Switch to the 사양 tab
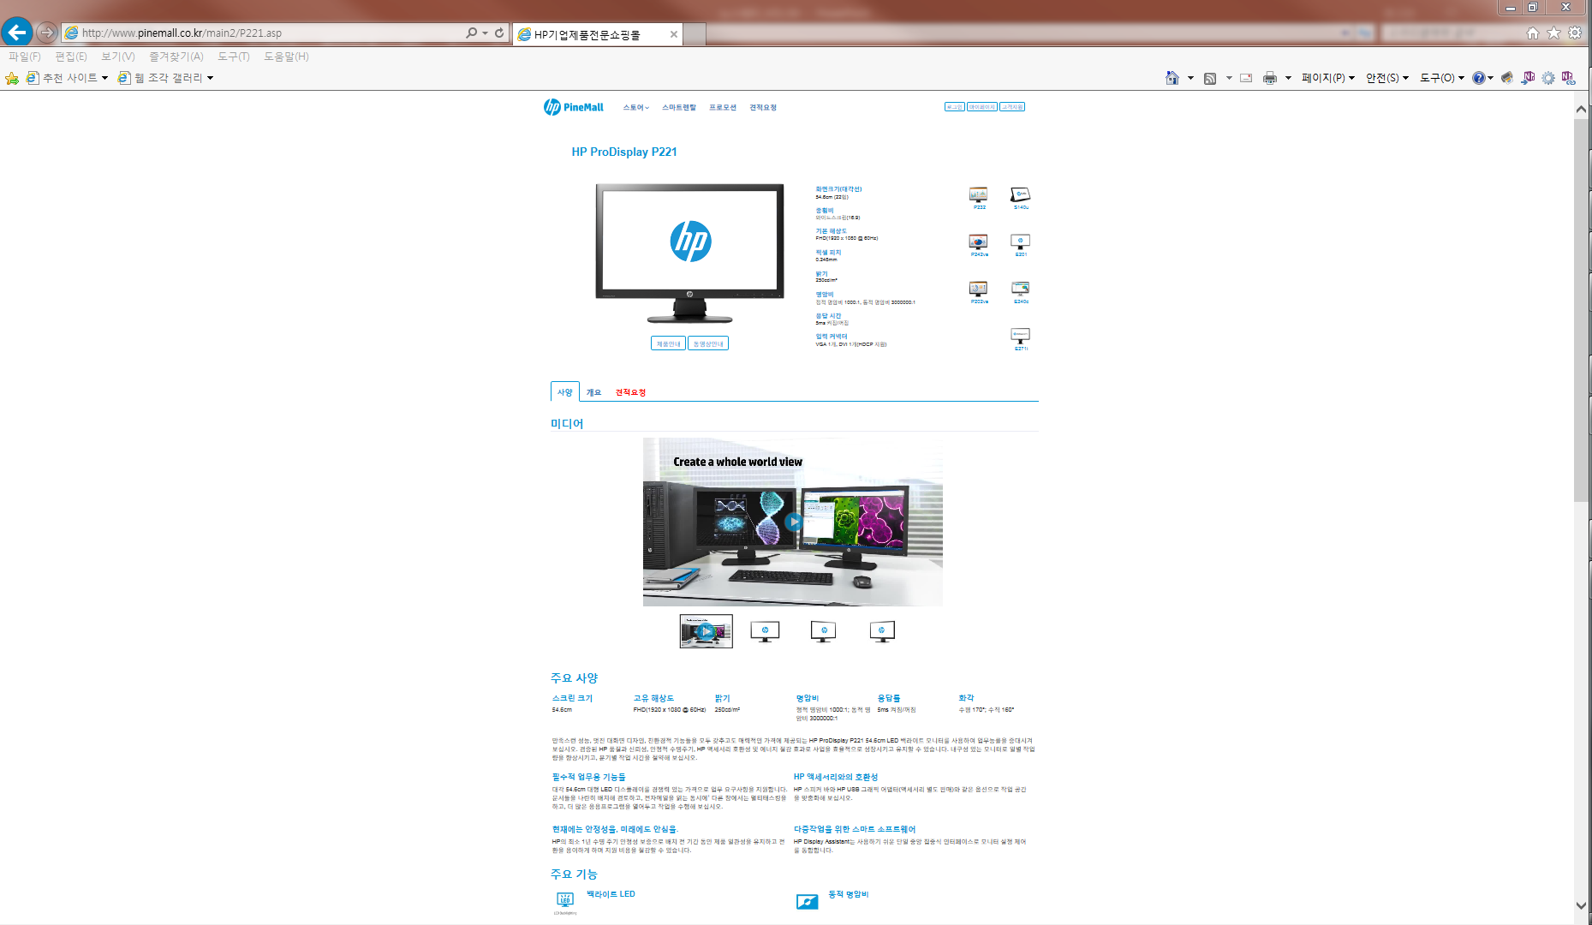Viewport: 1592px width, 925px height. click(x=565, y=392)
